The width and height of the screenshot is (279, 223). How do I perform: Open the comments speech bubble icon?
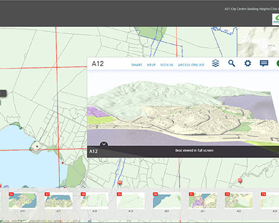click(x=264, y=63)
